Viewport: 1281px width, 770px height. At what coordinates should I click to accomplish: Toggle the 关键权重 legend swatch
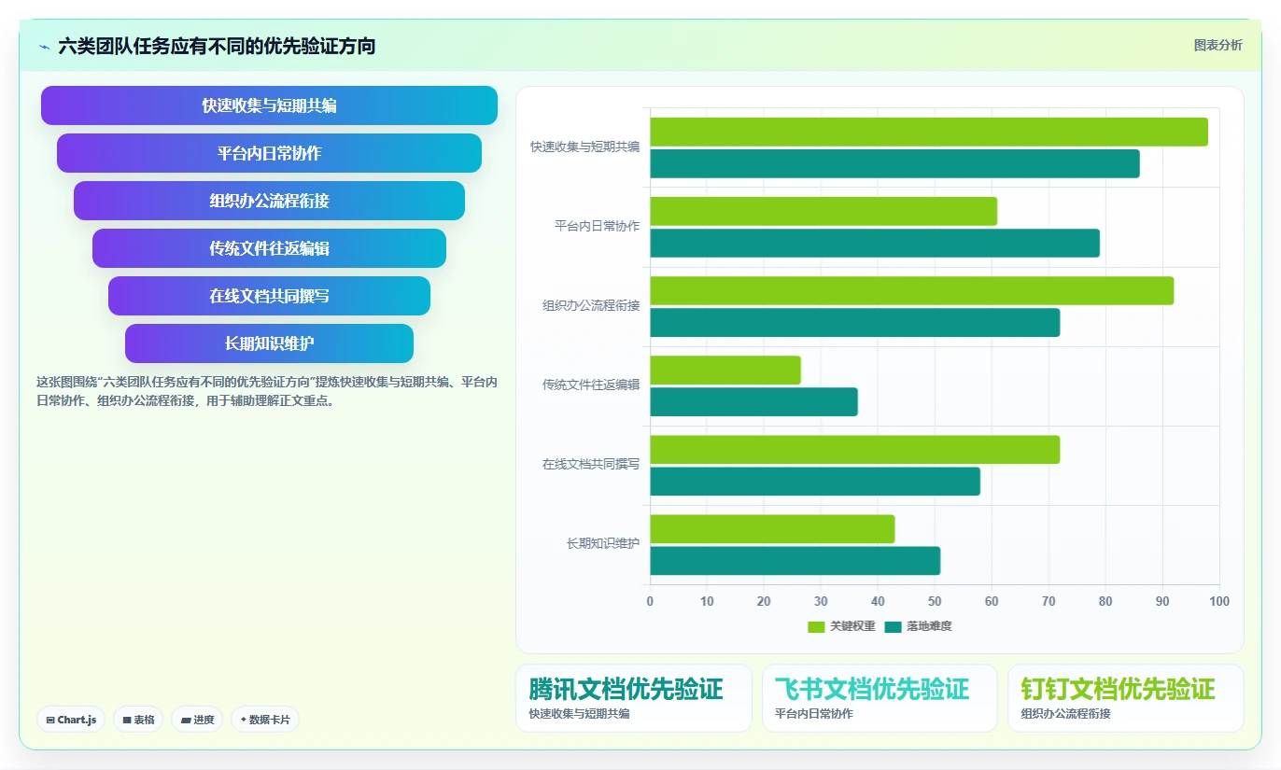[x=816, y=626]
